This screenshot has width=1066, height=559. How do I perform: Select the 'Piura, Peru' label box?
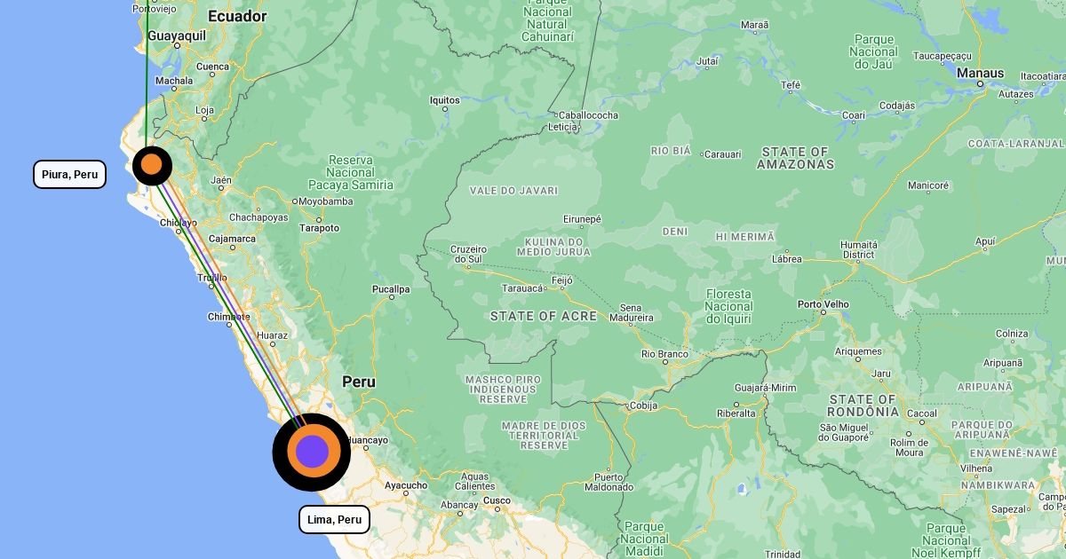(70, 174)
